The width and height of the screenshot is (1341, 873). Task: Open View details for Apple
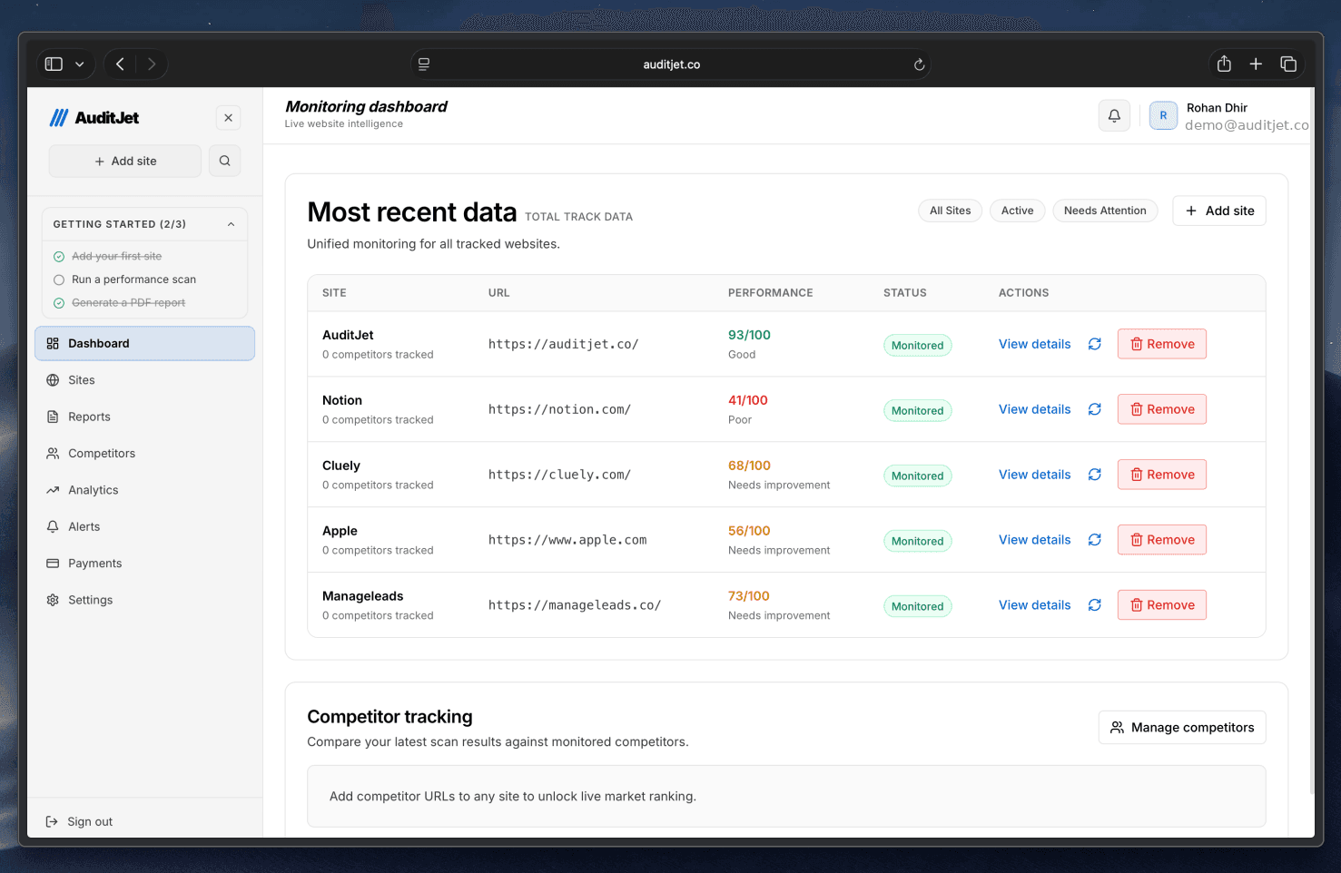[1034, 540]
